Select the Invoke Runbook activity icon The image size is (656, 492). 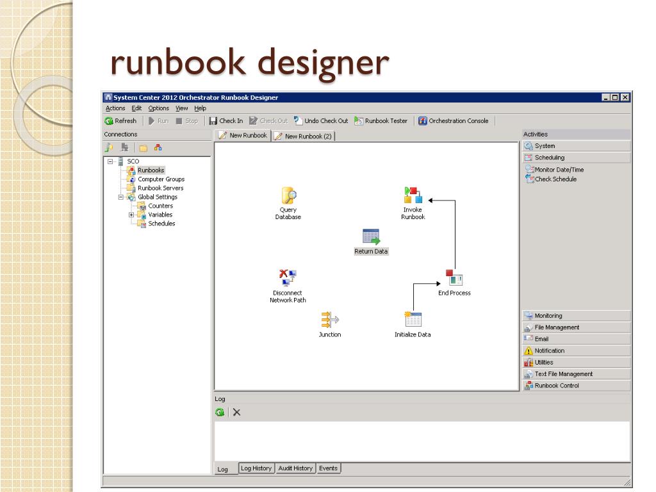tap(413, 195)
